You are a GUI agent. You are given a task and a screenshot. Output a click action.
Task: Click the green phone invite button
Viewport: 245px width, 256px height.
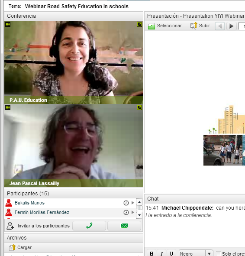click(x=89, y=226)
